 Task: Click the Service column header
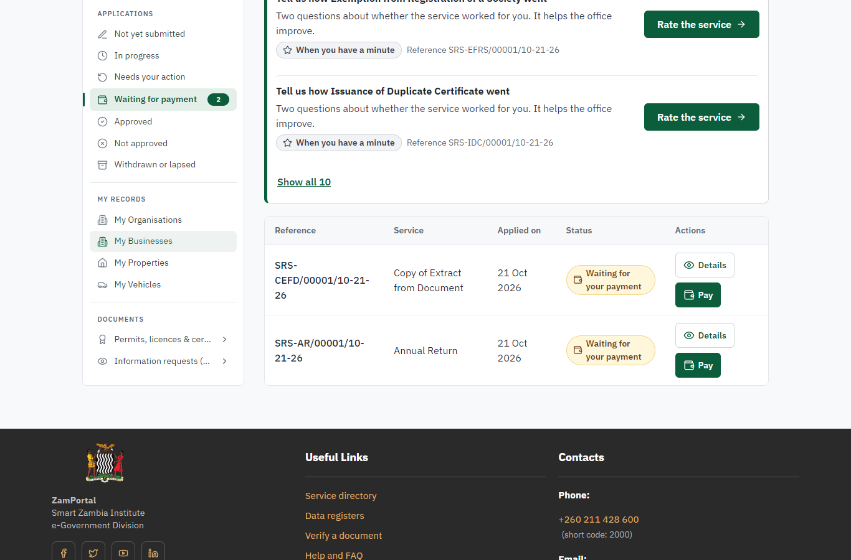pos(409,231)
